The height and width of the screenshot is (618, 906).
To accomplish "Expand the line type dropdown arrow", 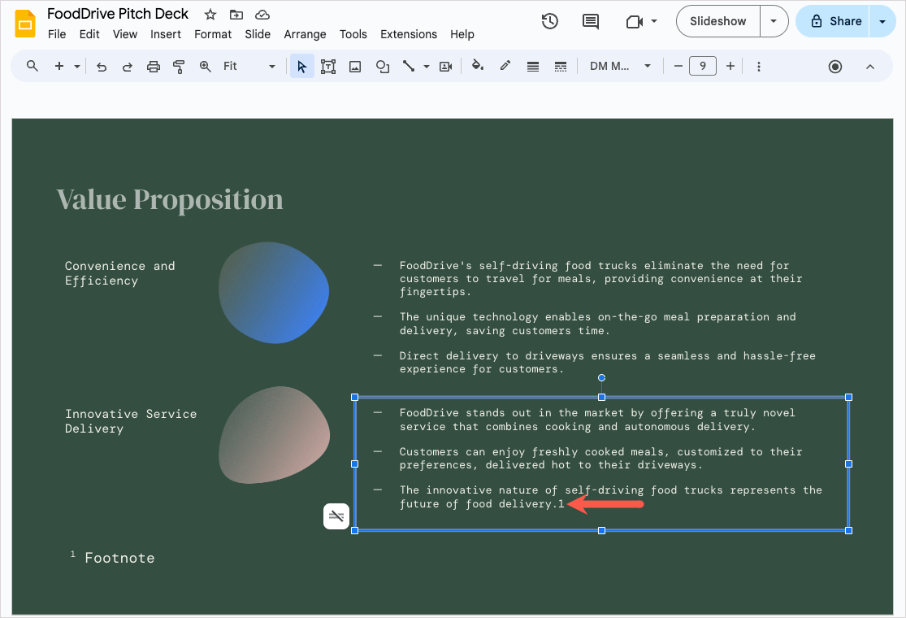I will point(427,67).
